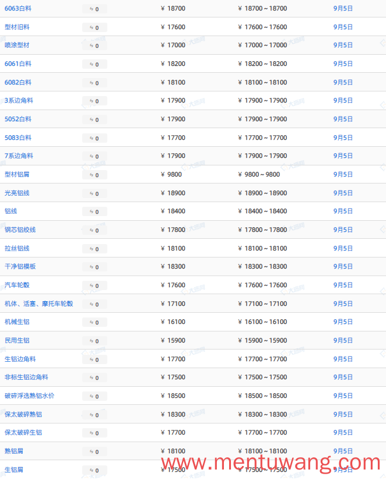Open the 6063白料 price link

(17, 9)
